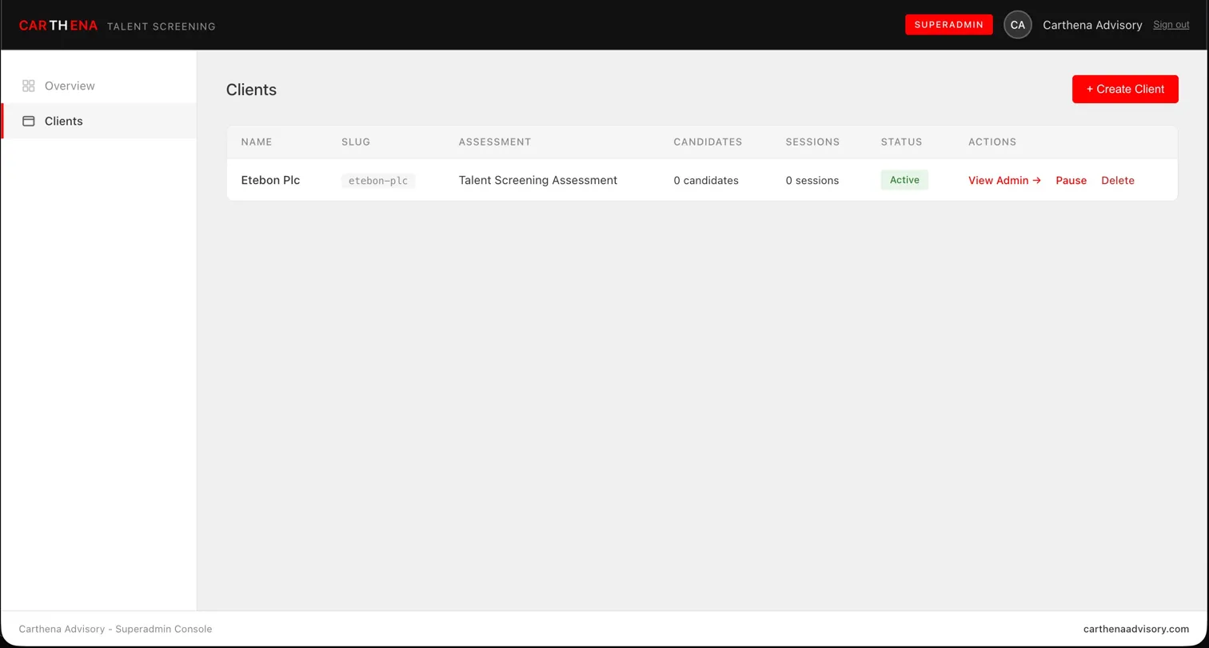Click the SLUG column header
Image resolution: width=1209 pixels, height=648 pixels.
pyautogui.click(x=356, y=142)
